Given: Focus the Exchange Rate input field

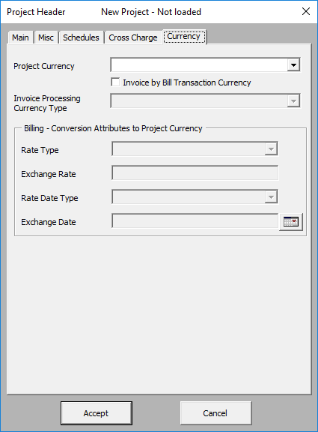Looking at the screenshot, I should click(195, 172).
